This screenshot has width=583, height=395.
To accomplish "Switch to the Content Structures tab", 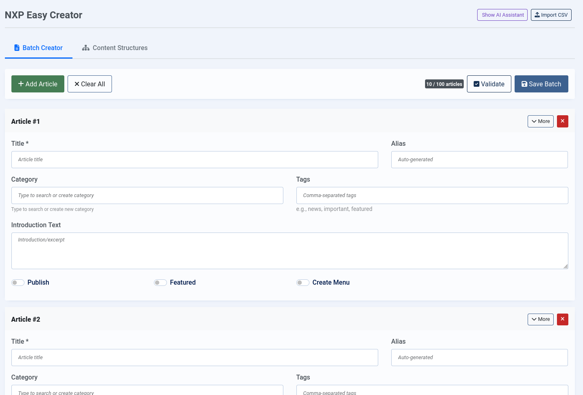I will click(x=115, y=48).
